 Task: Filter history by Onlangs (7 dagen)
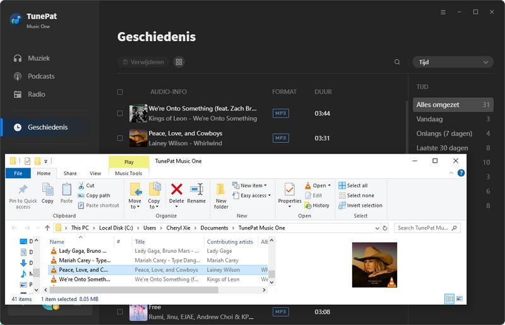point(453,133)
